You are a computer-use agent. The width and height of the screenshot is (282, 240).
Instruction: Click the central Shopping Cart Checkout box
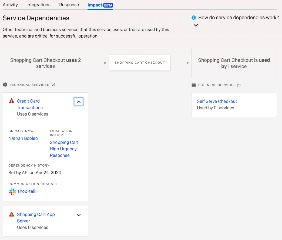[x=140, y=63]
